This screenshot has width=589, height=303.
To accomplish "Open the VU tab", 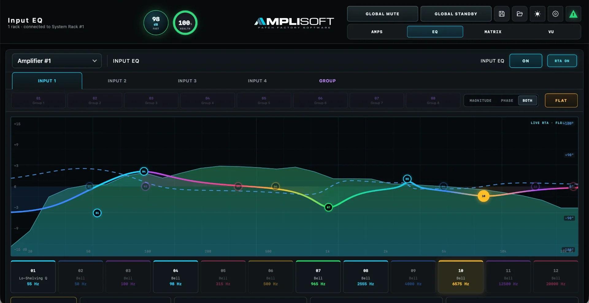I will click(551, 32).
